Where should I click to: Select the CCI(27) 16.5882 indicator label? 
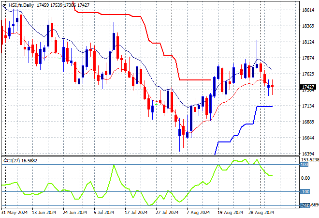[x=20, y=161]
